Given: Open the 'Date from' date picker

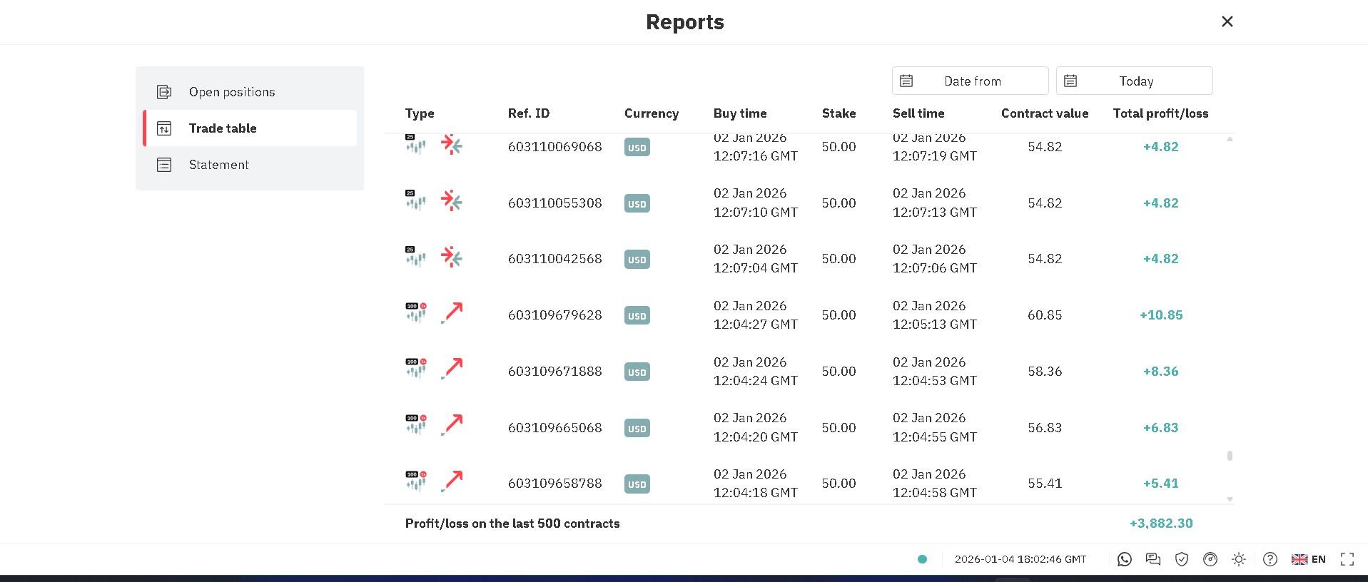Looking at the screenshot, I should [970, 81].
